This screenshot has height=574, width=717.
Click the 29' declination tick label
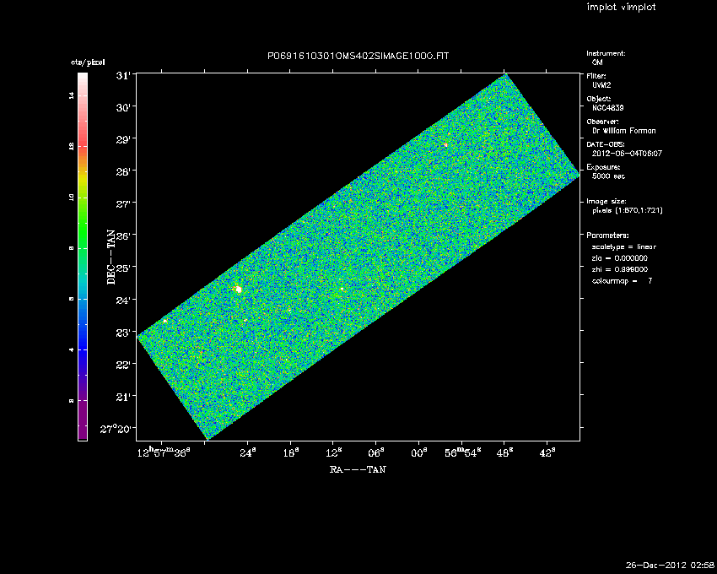[124, 140]
